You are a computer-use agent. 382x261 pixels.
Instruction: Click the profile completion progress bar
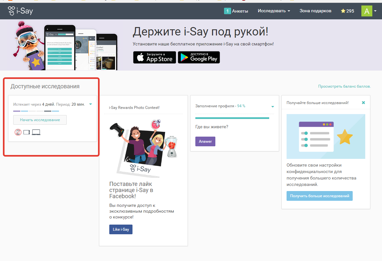tap(232, 118)
